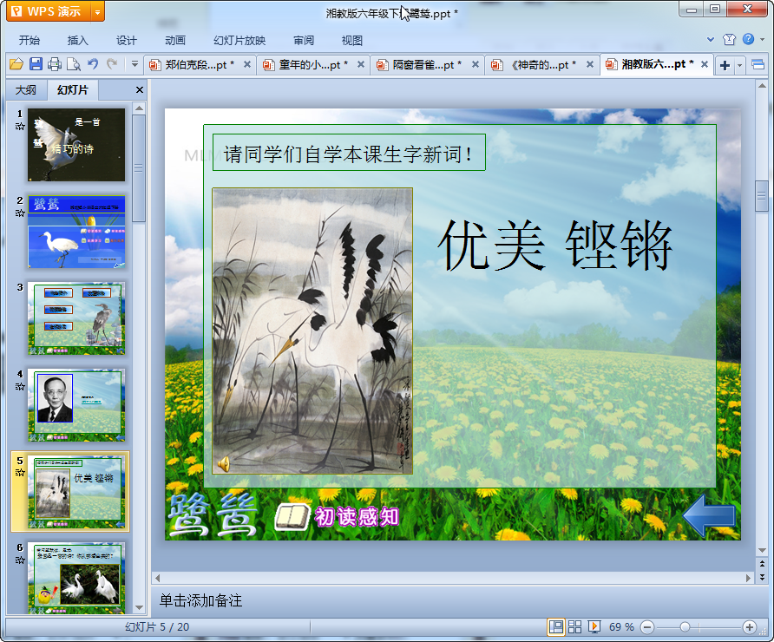Select the 优美 铿锵 text
This screenshot has height=642, width=774.
[554, 246]
